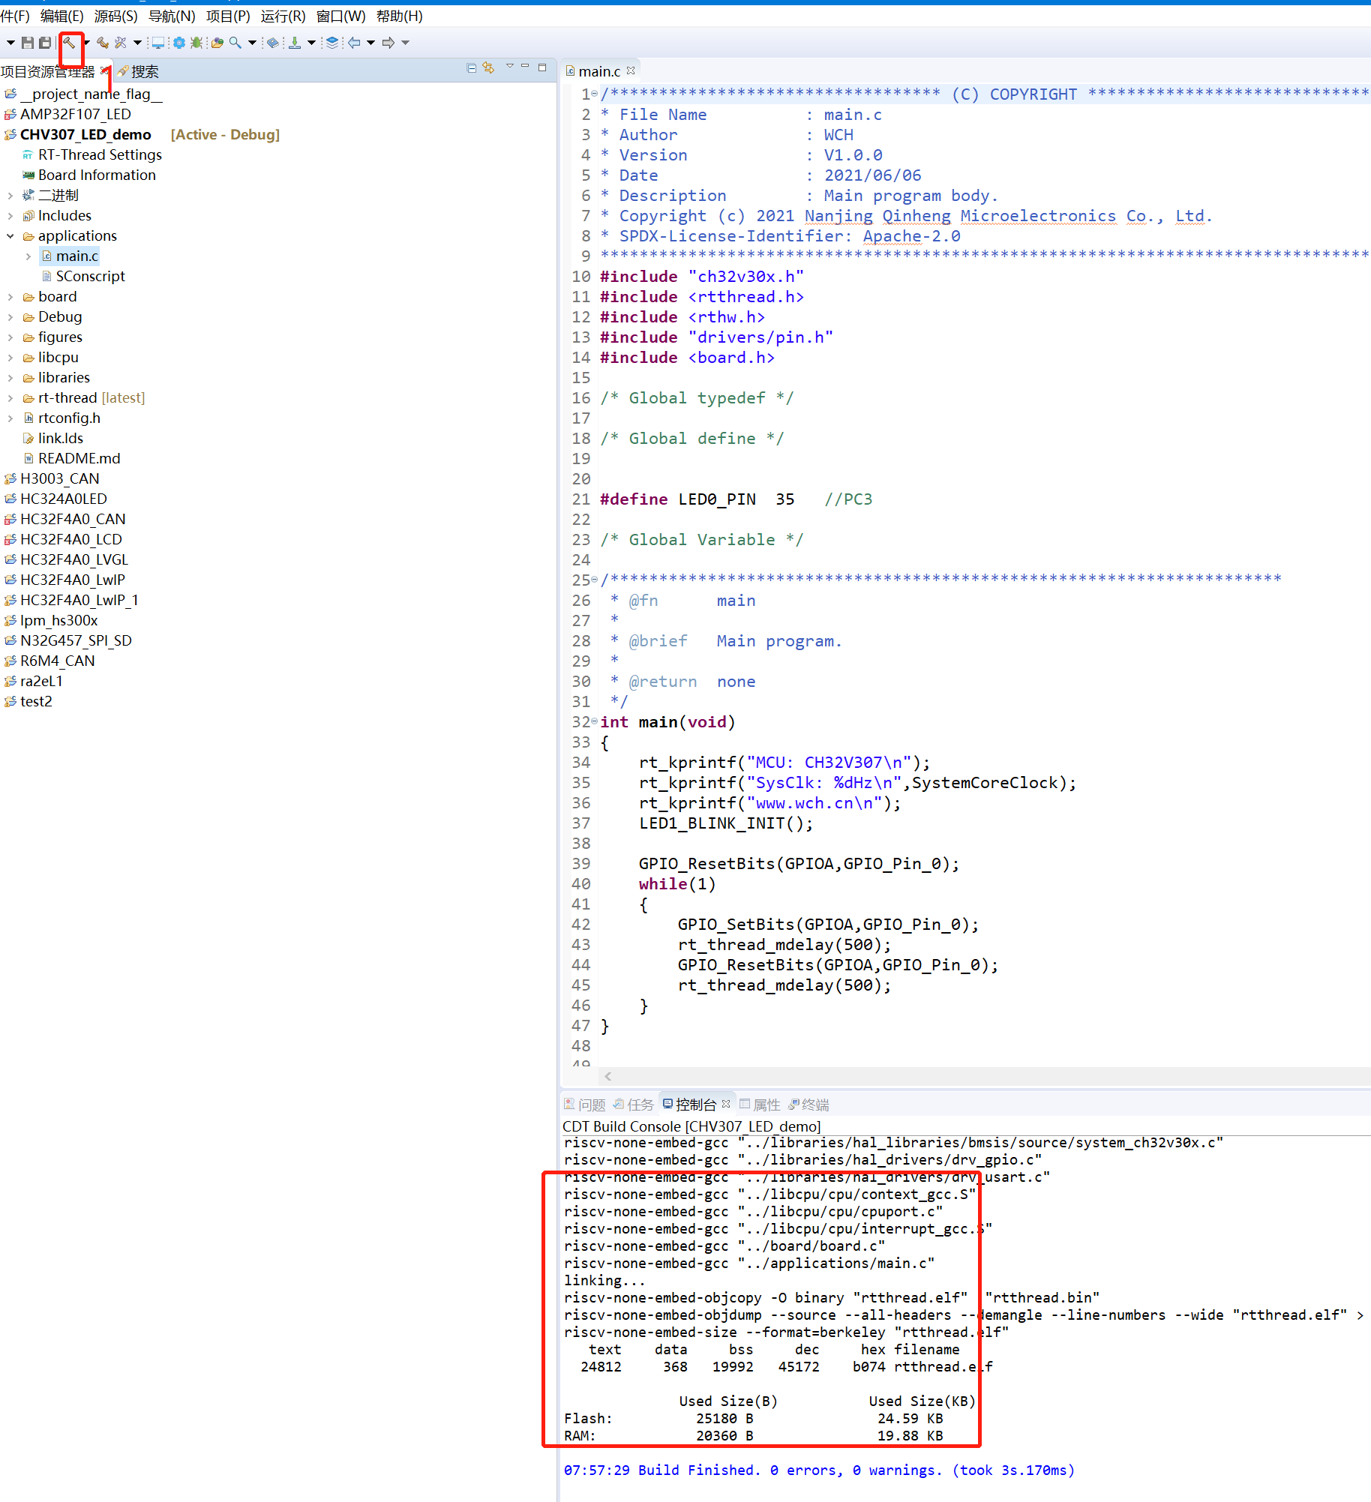Image resolution: width=1371 pixels, height=1502 pixels.
Task: Expand the main.c tree node
Action: click(x=28, y=256)
